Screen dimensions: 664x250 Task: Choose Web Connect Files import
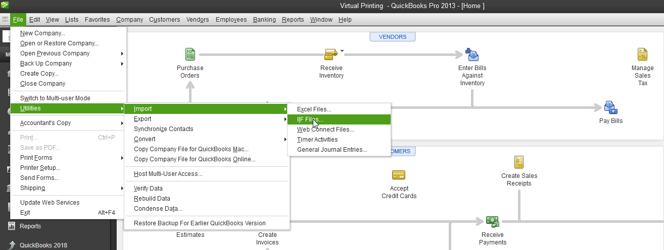coord(339,130)
